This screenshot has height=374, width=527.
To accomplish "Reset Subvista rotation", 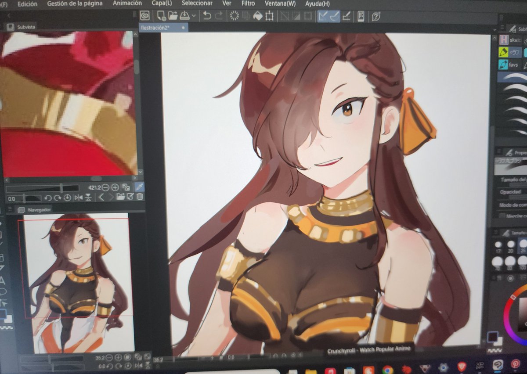I will (68, 198).
